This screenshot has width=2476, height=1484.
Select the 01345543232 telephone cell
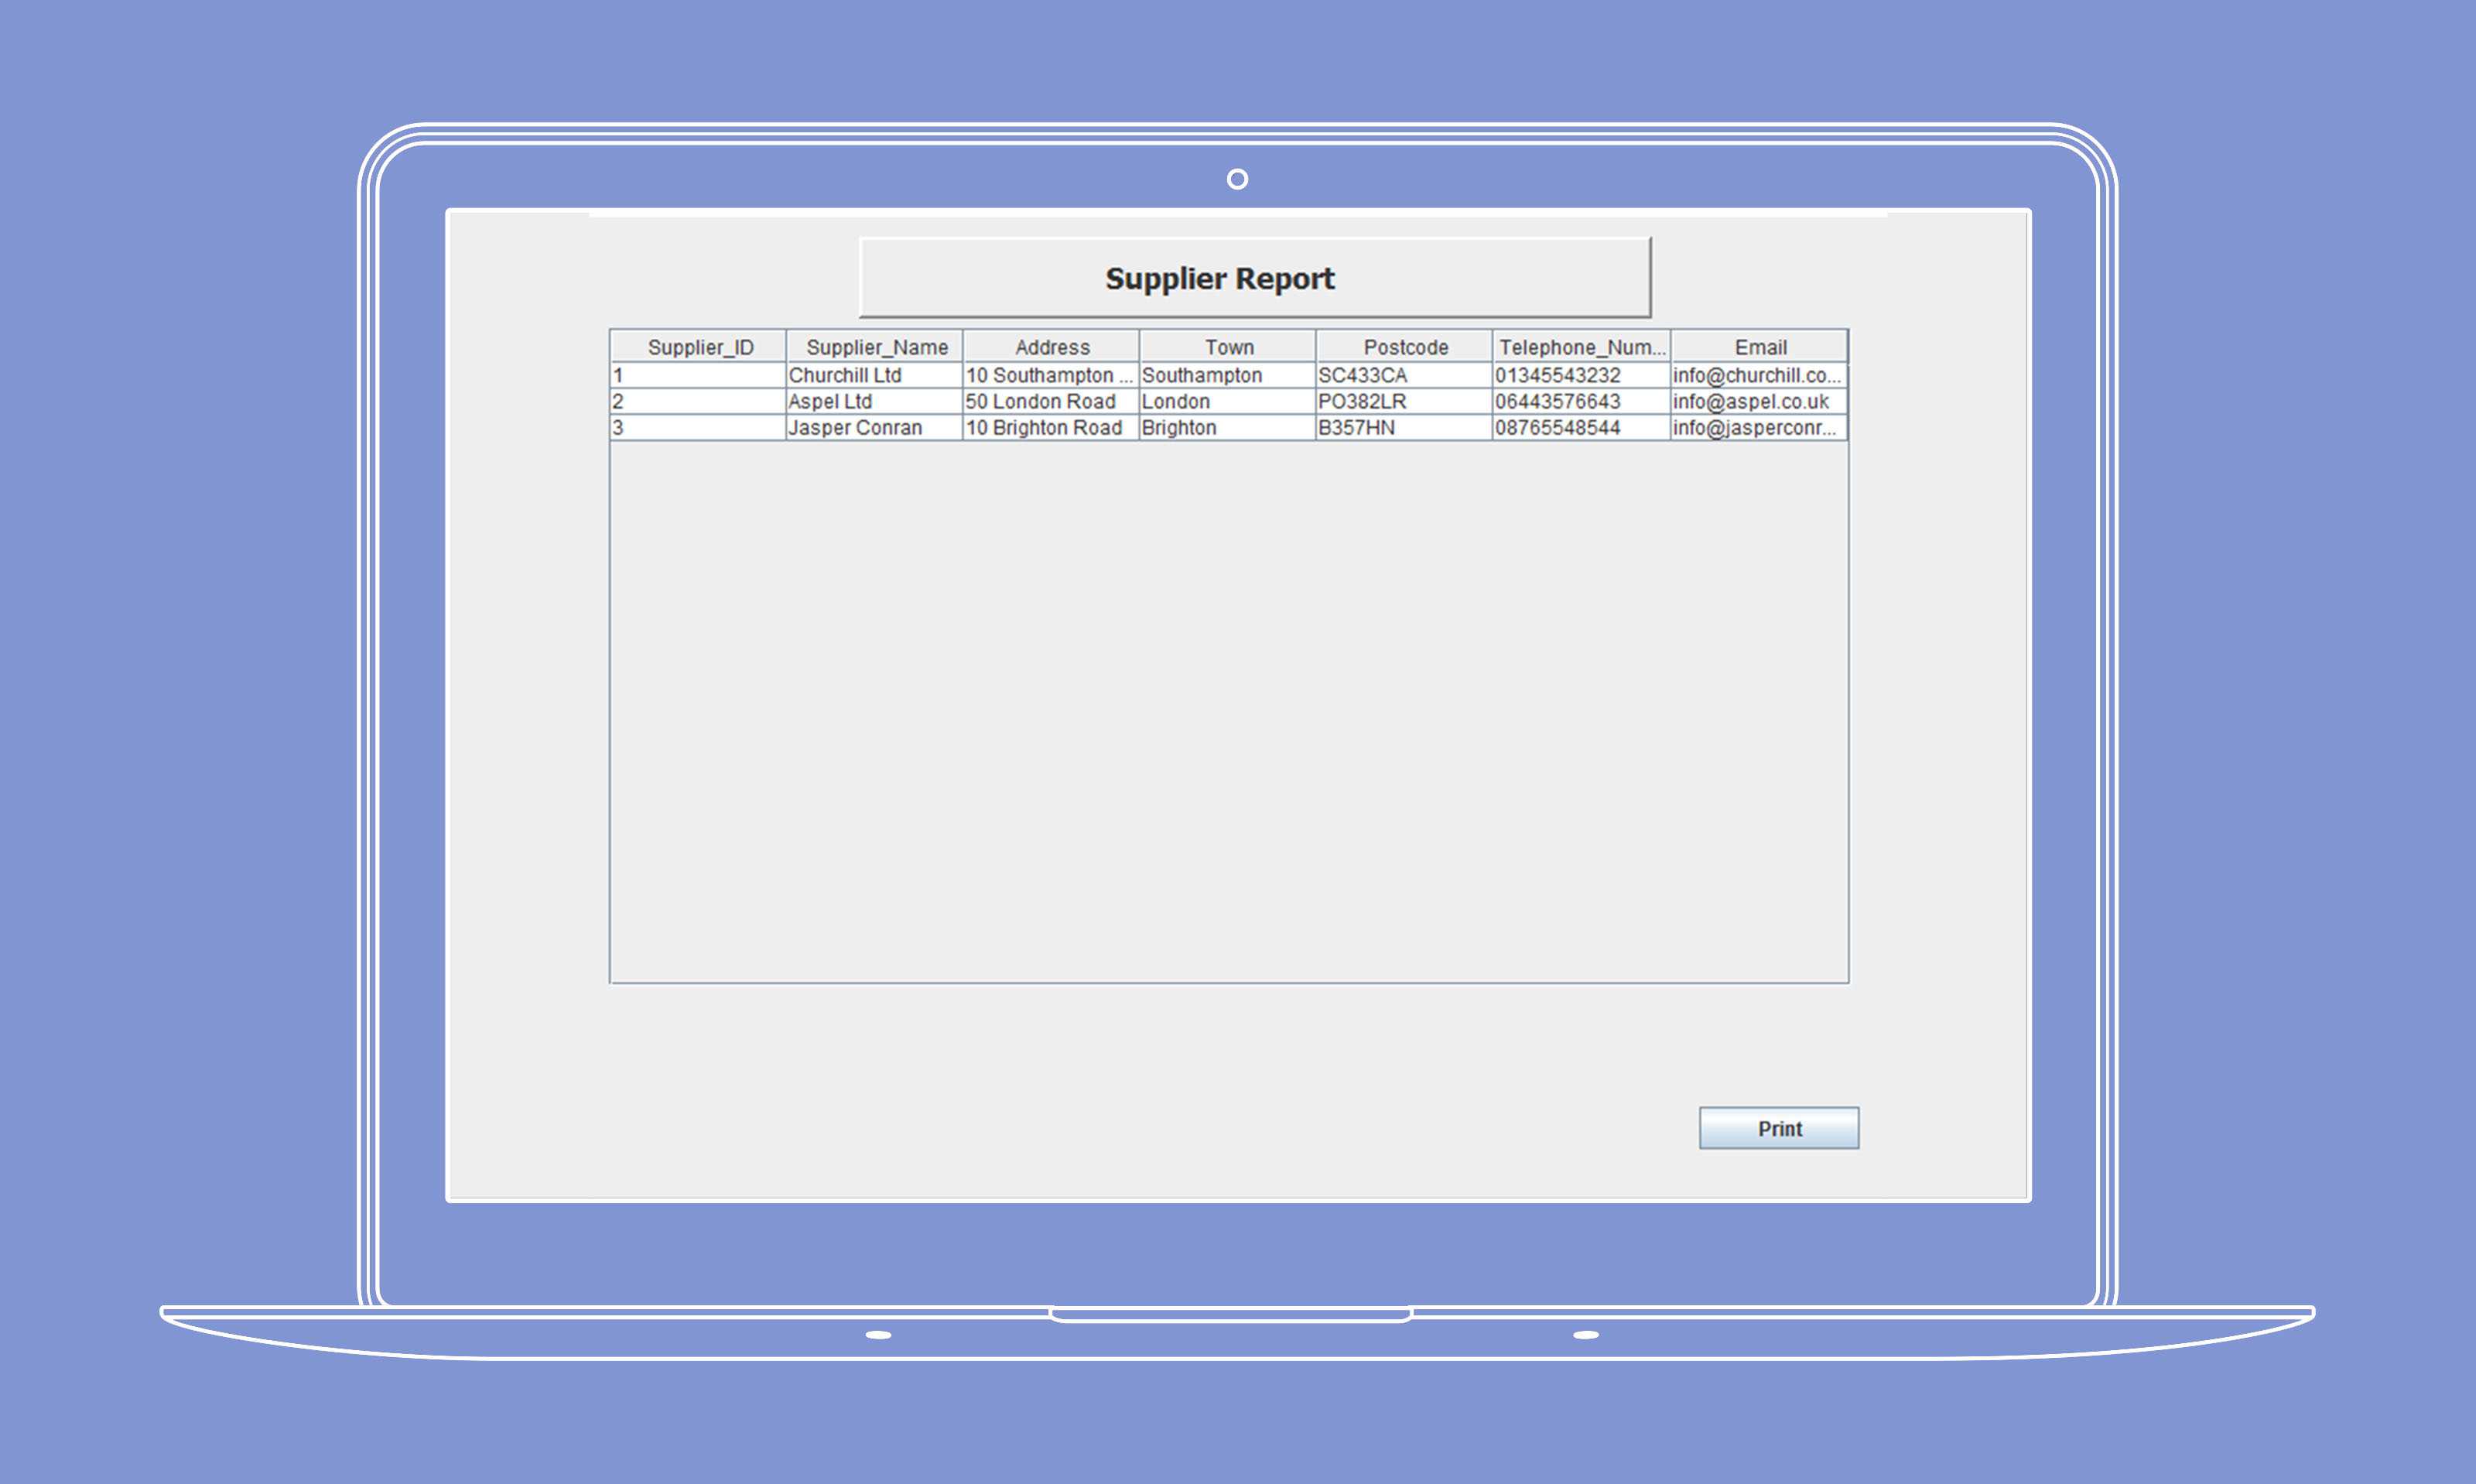tap(1582, 375)
